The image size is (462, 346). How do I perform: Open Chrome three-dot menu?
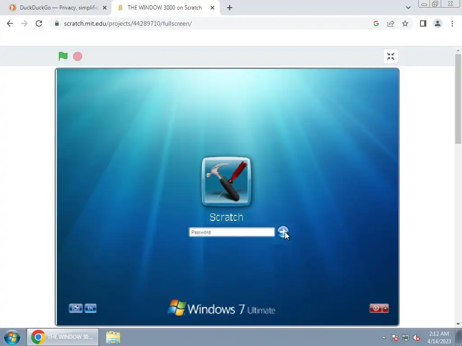[x=452, y=23]
